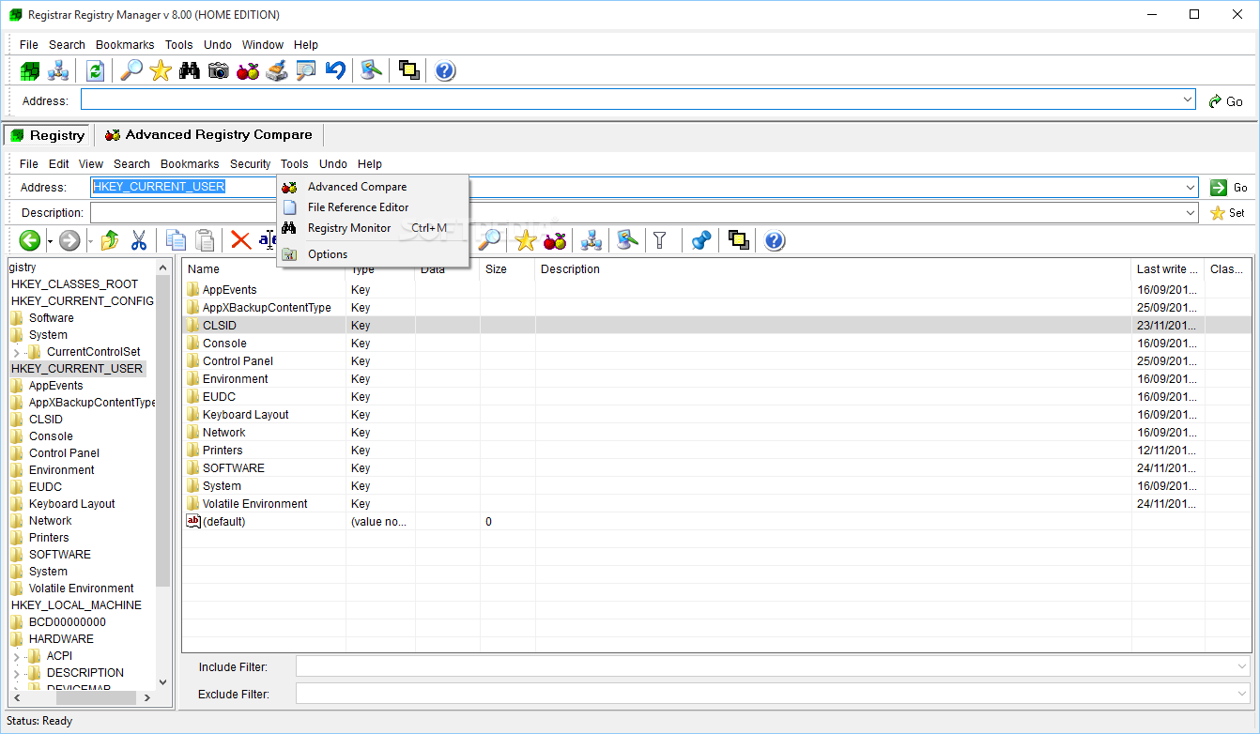Select HKEY_CLASSES_ROOT in the tree
This screenshot has height=734, width=1260.
(74, 284)
